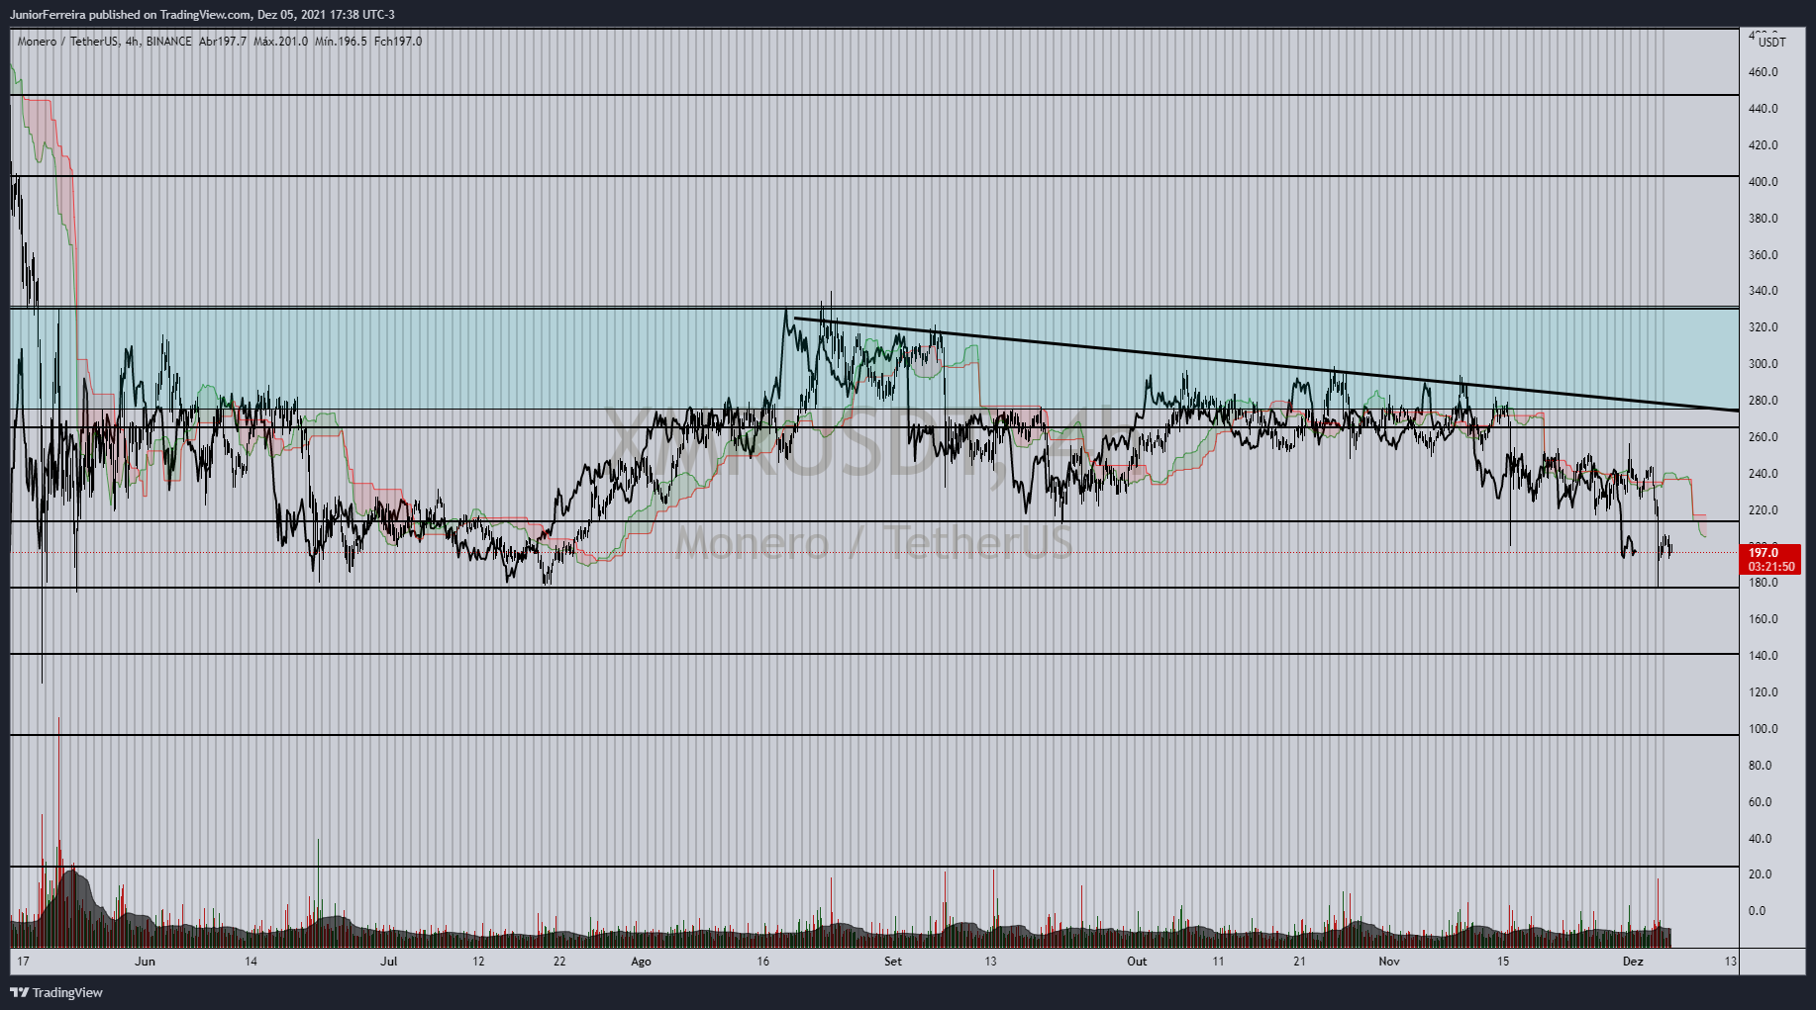The width and height of the screenshot is (1816, 1010).
Task: Click the Máx.201.0 high value
Action: (x=280, y=42)
